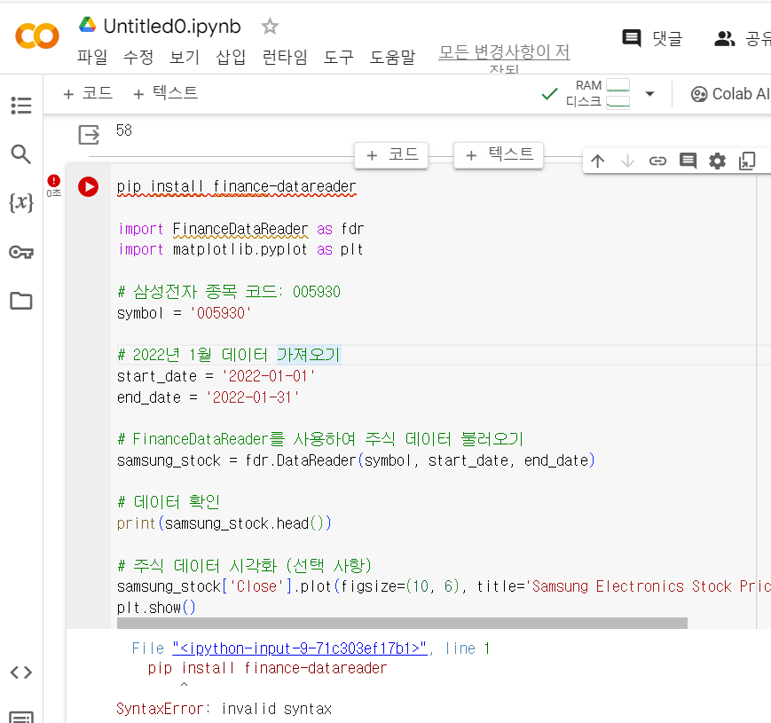Screen dimensions: 771x723
Task: Open the 수정 menu
Action: pos(138,57)
